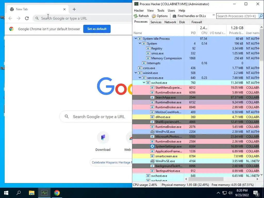Screen dimensions: 264x198
Task: Open the notification center icon
Action: click(256, 193)
